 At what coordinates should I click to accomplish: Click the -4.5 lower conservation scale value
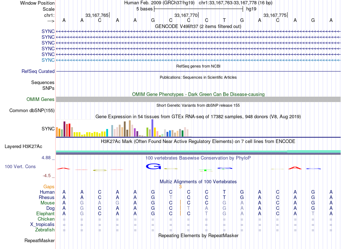47,175
